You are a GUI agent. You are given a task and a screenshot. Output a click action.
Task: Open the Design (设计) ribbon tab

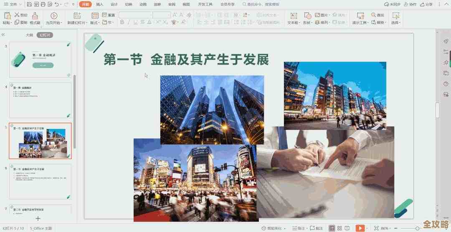point(114,4)
